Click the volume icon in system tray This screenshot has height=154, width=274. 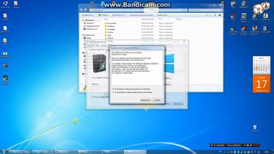[259, 152]
